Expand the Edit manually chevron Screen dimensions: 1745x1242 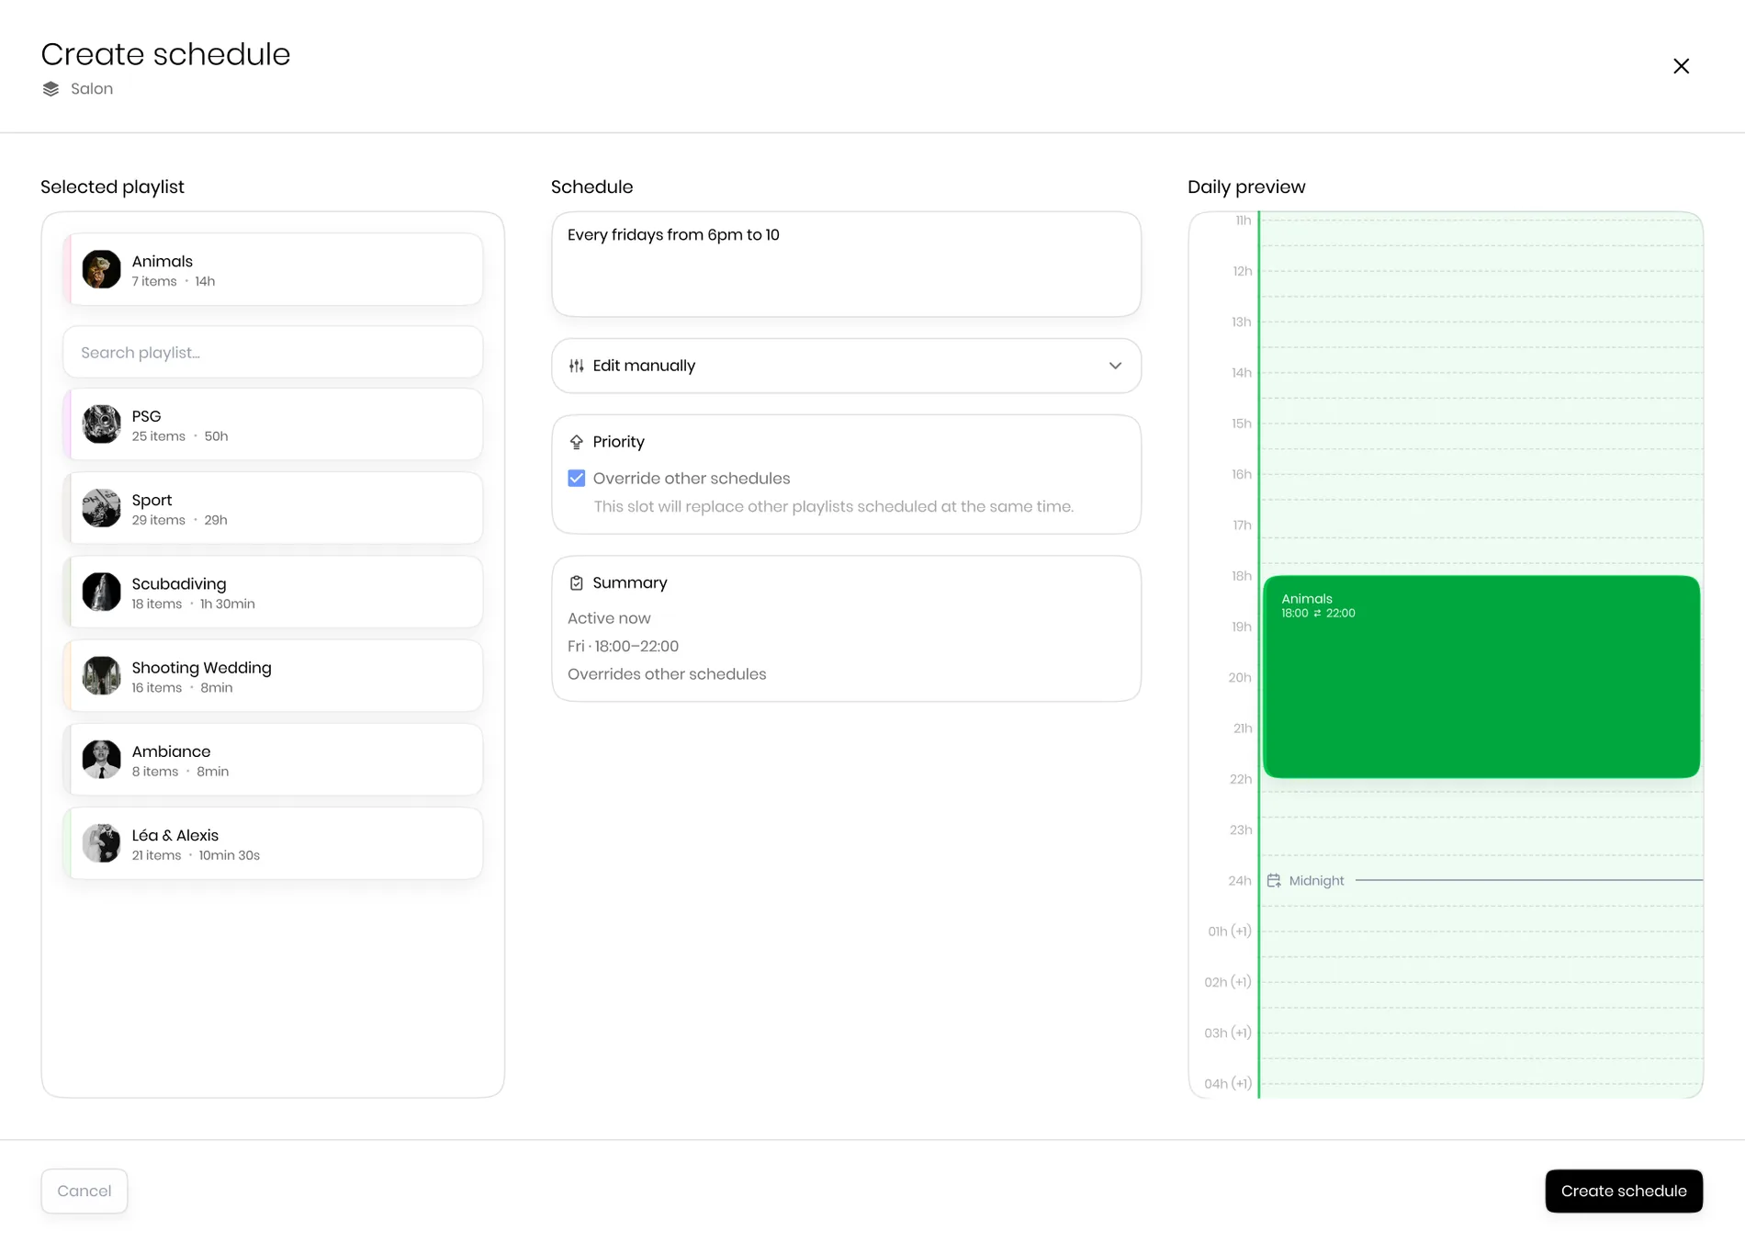pyautogui.click(x=1115, y=366)
